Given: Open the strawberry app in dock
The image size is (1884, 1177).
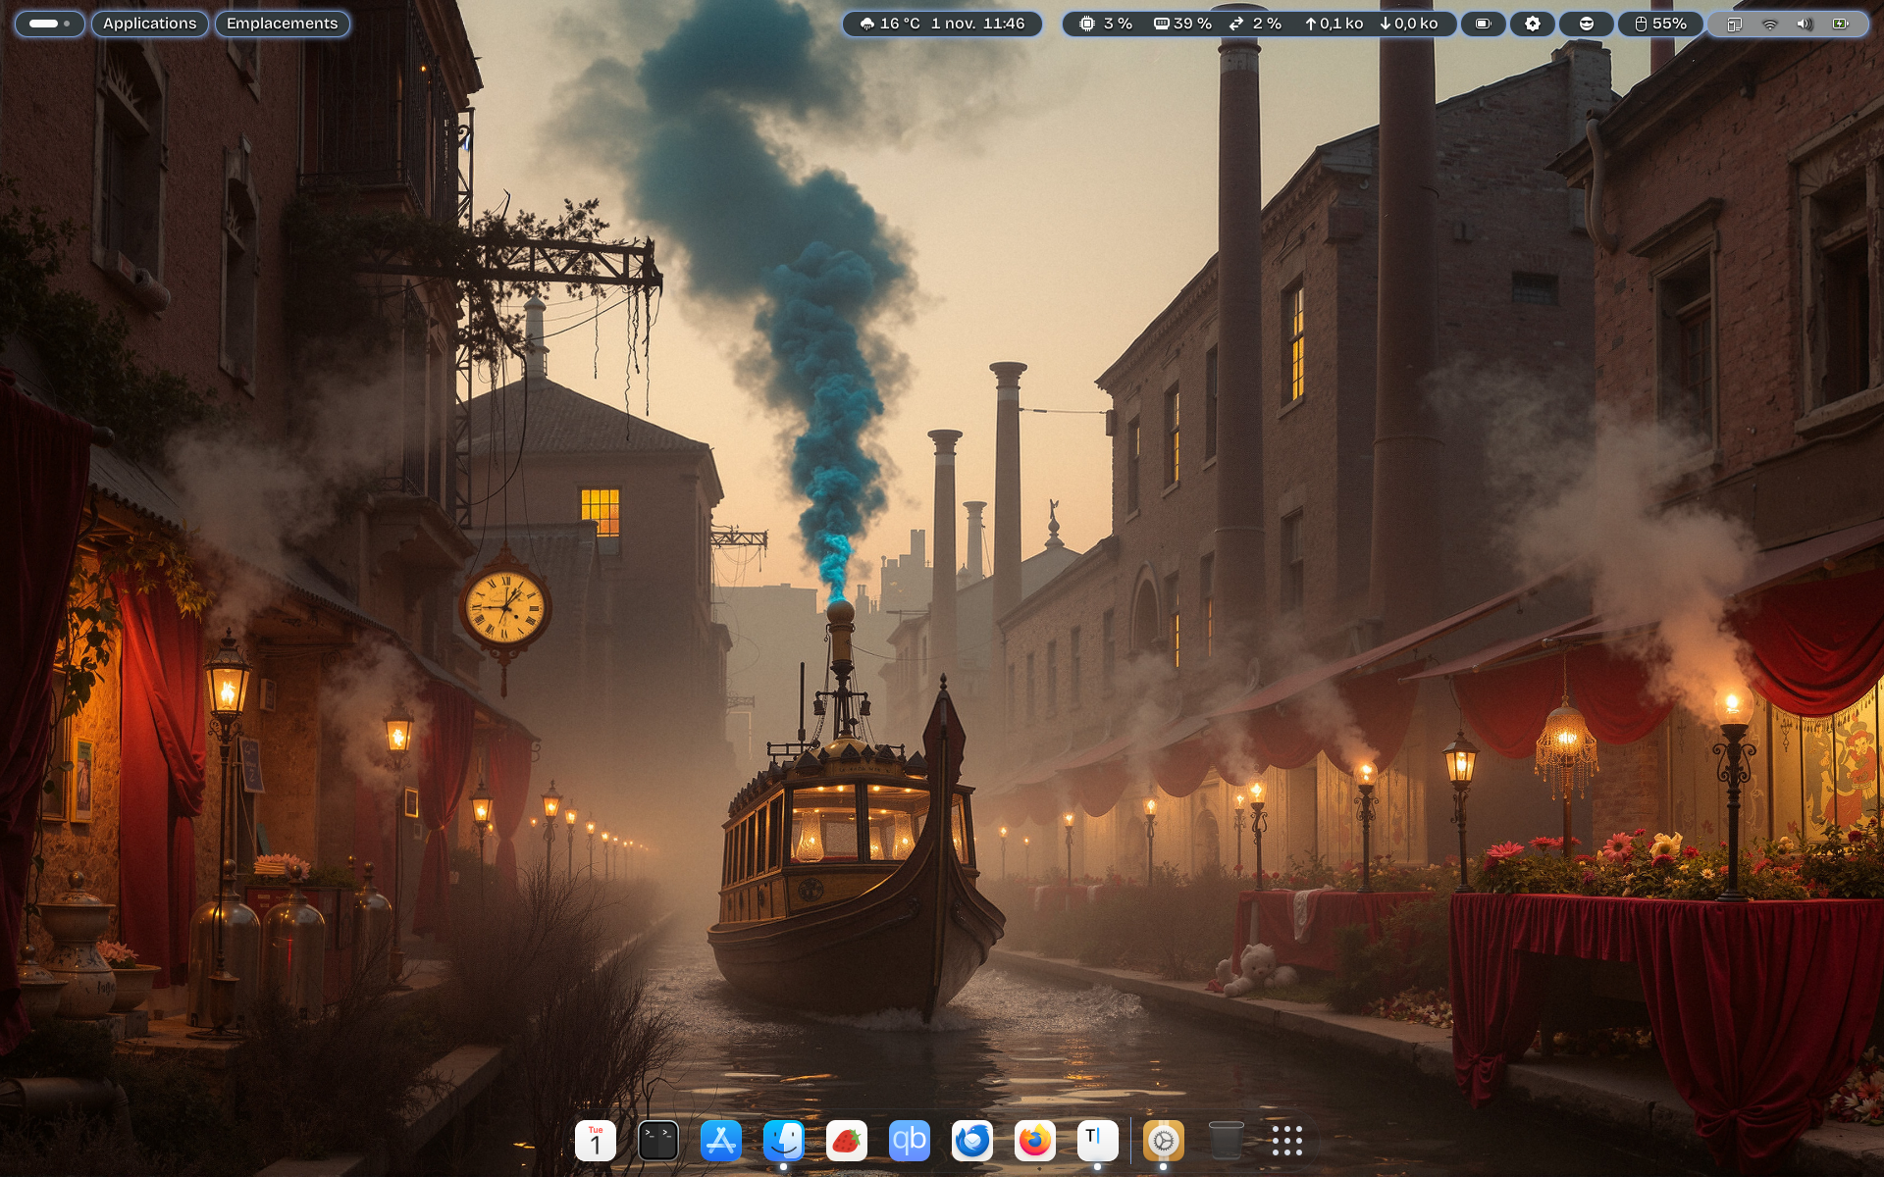Looking at the screenshot, I should 846,1141.
